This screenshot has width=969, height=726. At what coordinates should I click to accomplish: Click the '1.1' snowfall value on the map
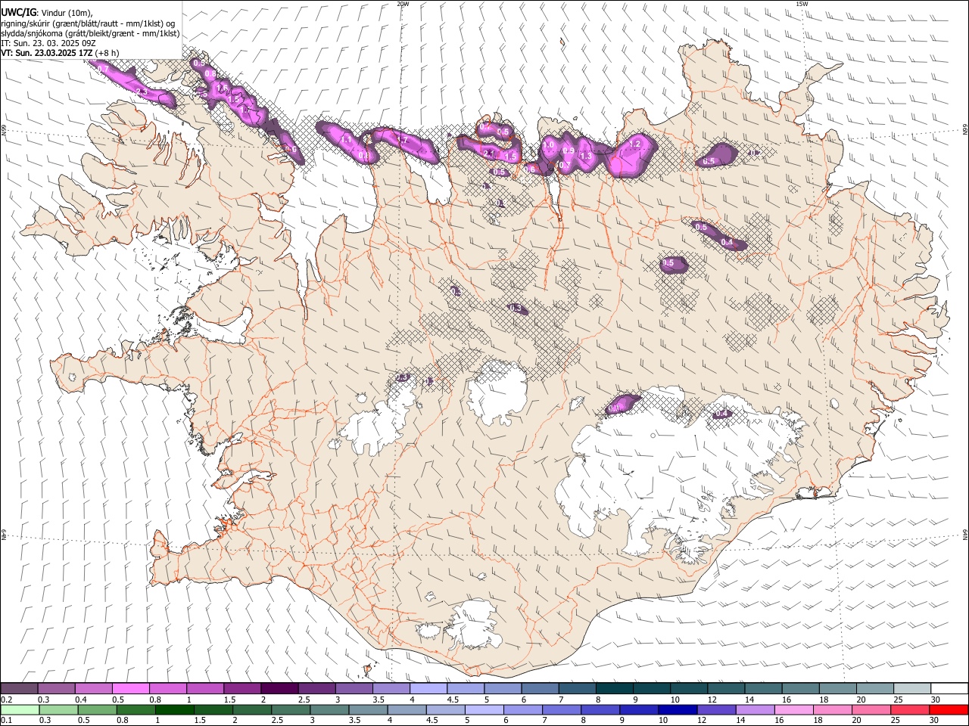click(x=346, y=140)
